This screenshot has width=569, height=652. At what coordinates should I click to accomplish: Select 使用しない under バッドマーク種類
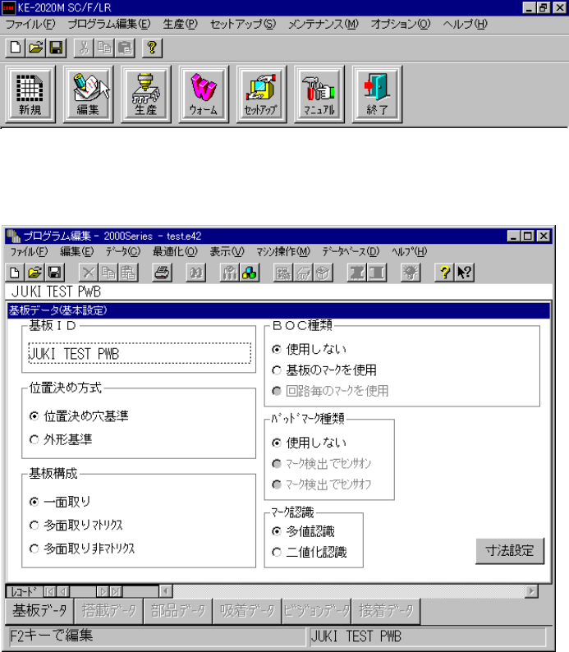(310, 443)
